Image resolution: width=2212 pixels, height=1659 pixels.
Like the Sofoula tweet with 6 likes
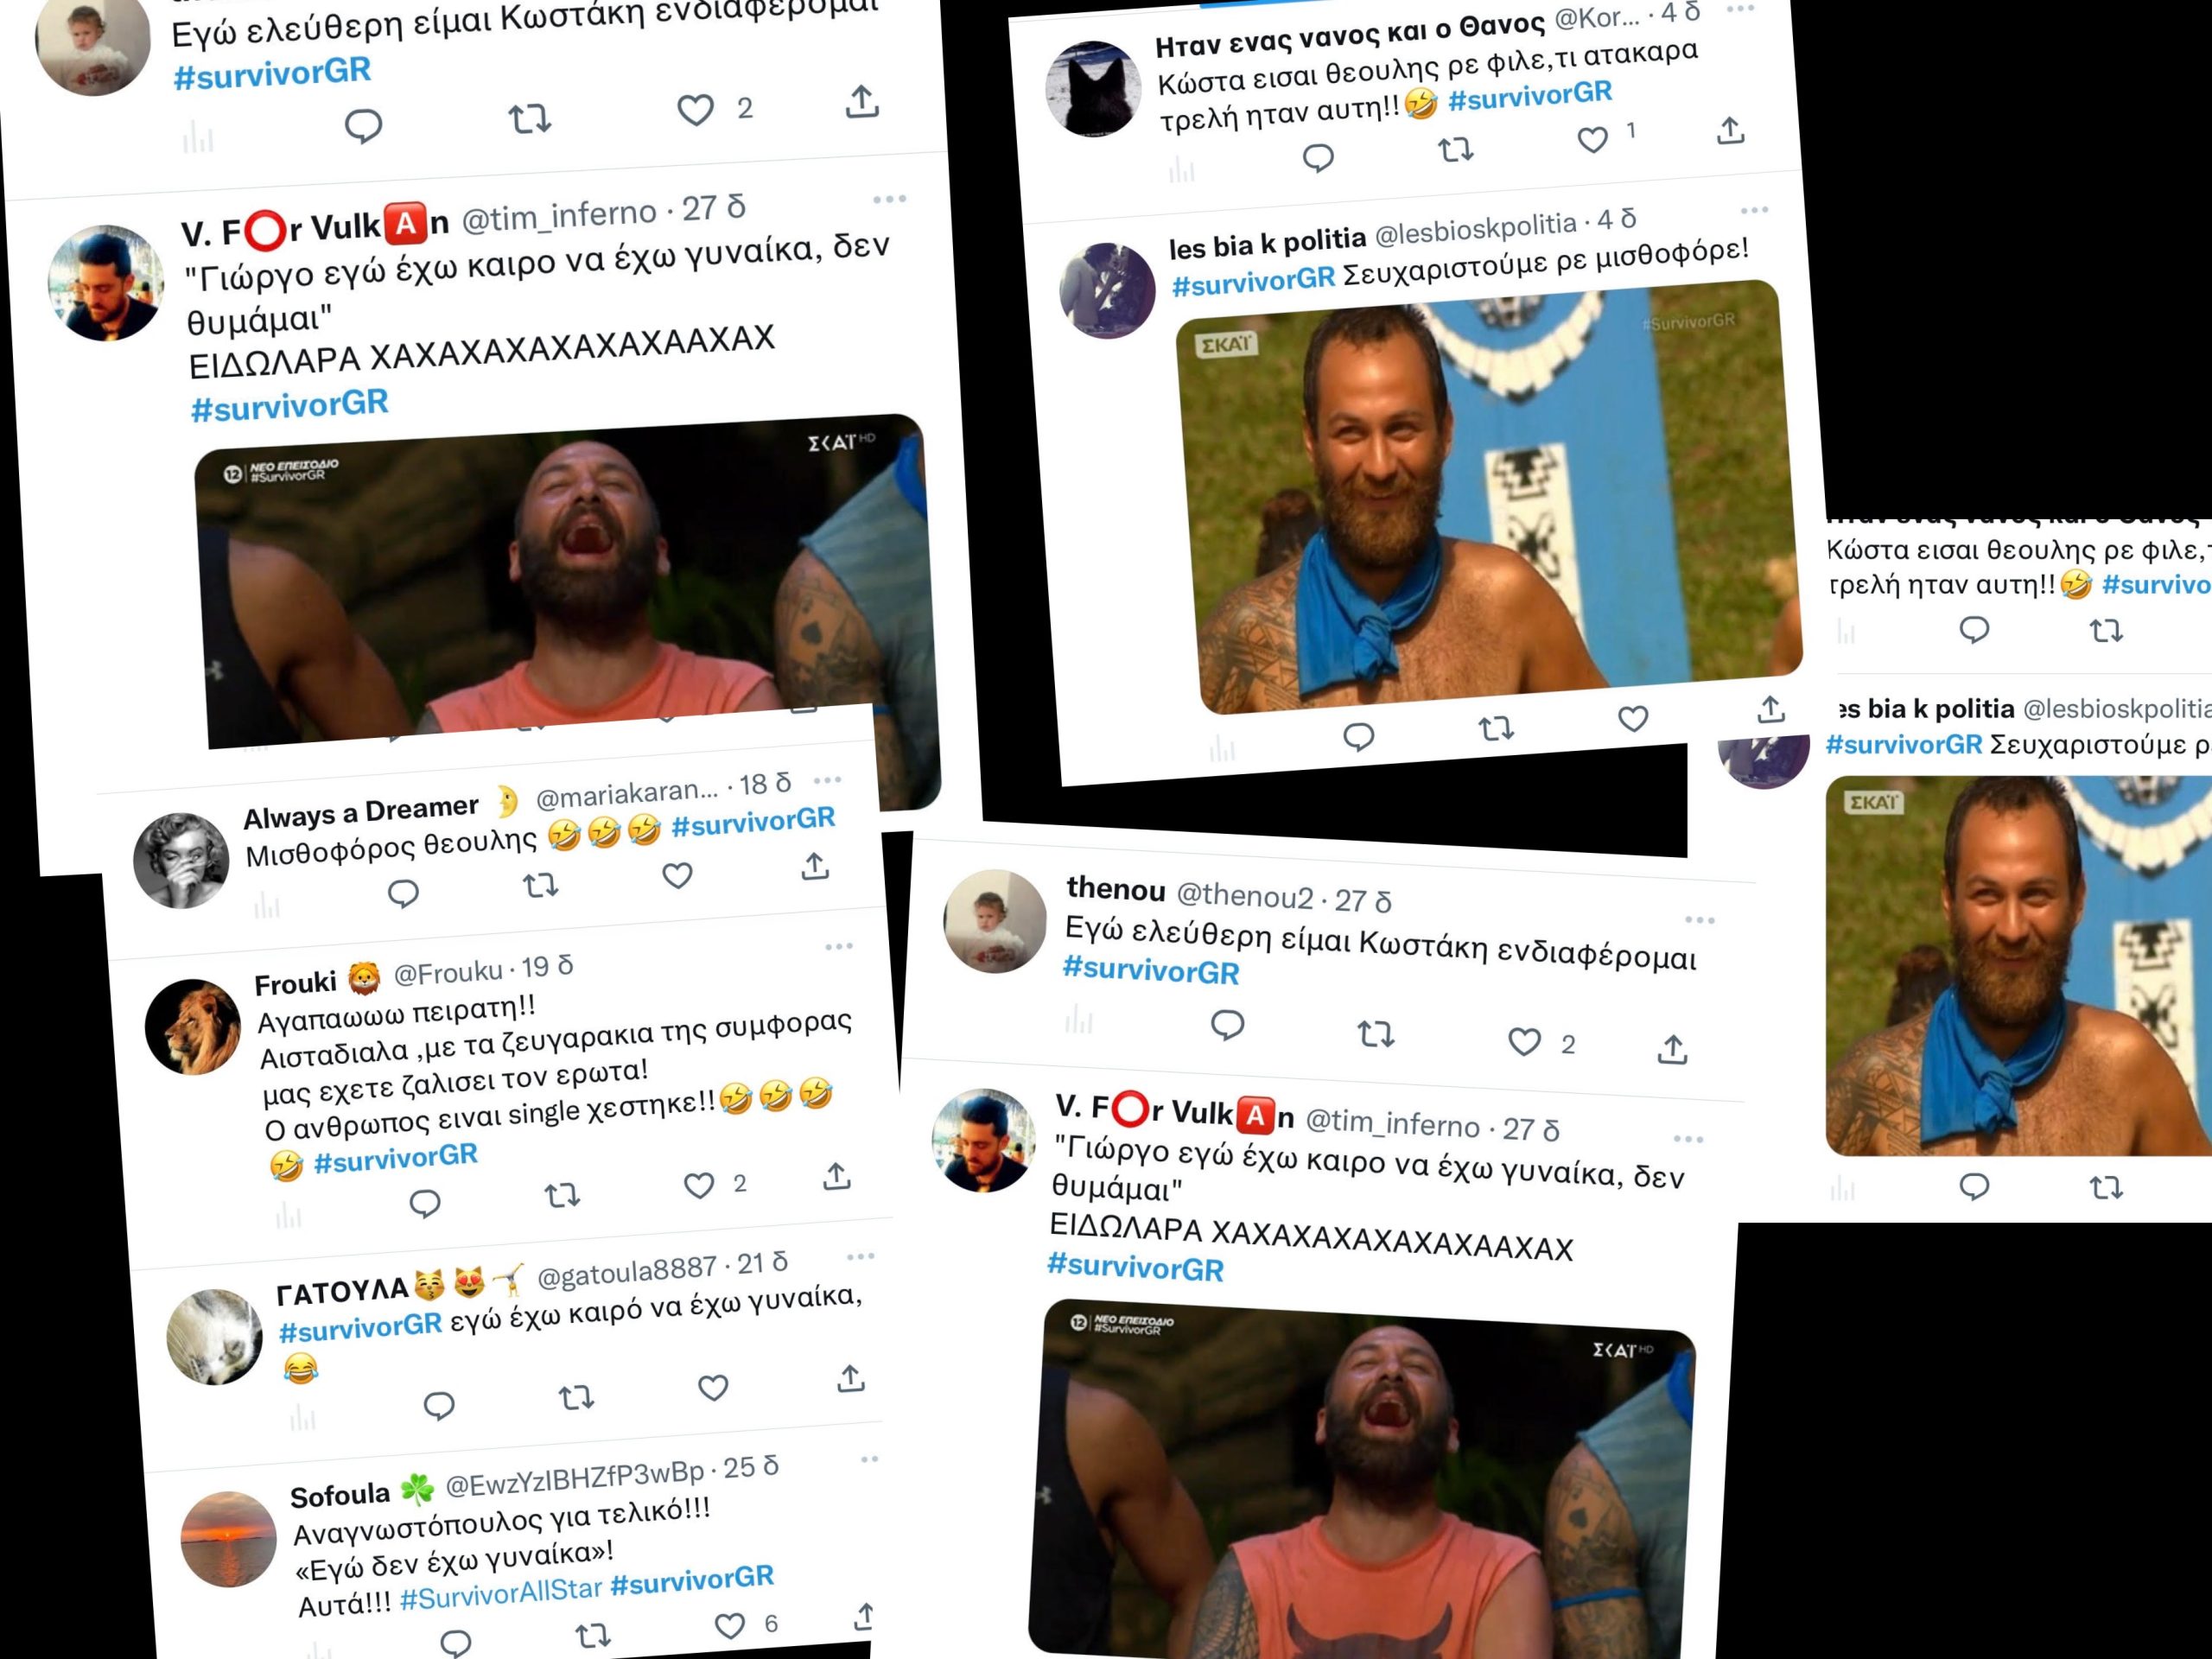[730, 1626]
